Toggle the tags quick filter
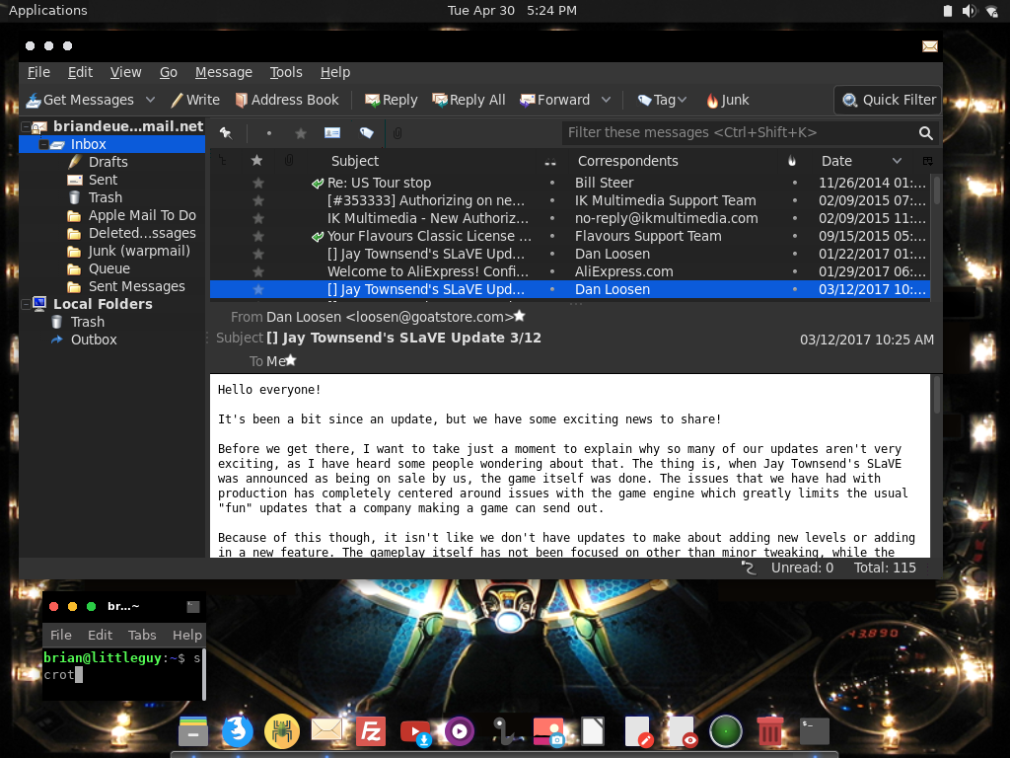 pos(367,133)
